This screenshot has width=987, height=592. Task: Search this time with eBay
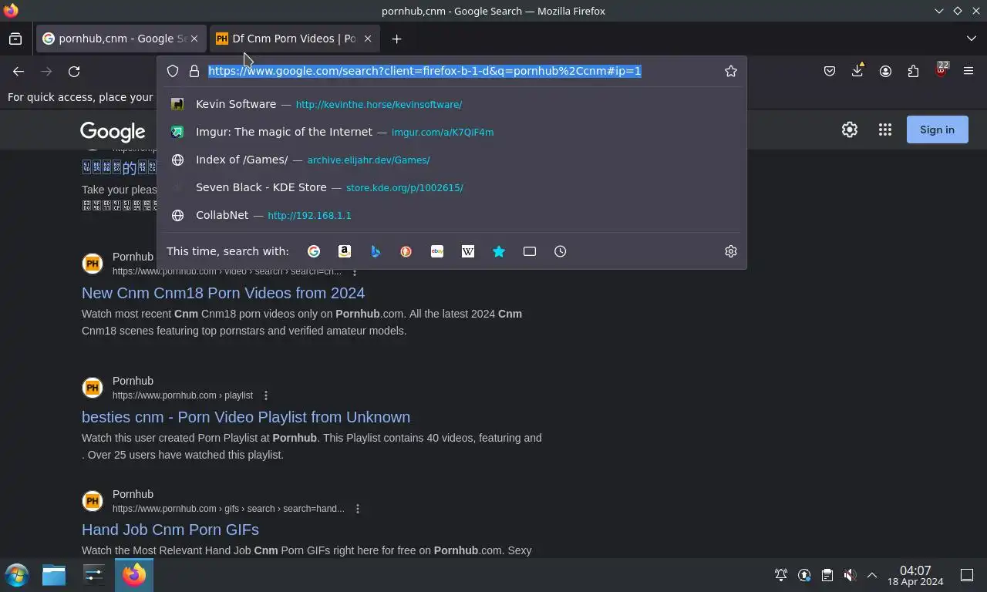pyautogui.click(x=437, y=251)
